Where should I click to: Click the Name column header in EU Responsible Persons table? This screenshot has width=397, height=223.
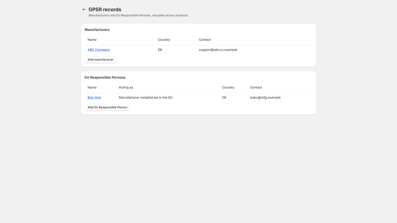click(92, 87)
